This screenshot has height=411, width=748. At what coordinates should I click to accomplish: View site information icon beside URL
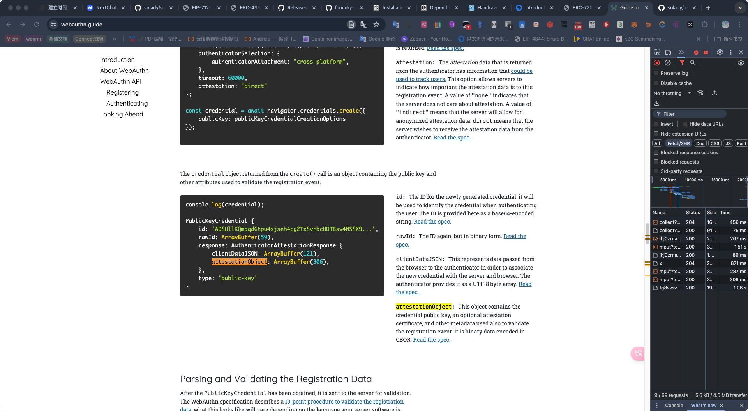[54, 25]
